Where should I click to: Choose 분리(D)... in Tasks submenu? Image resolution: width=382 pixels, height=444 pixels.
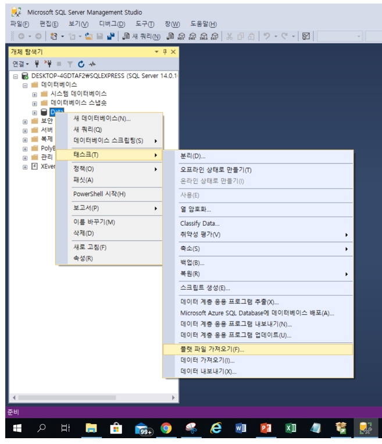click(258, 157)
